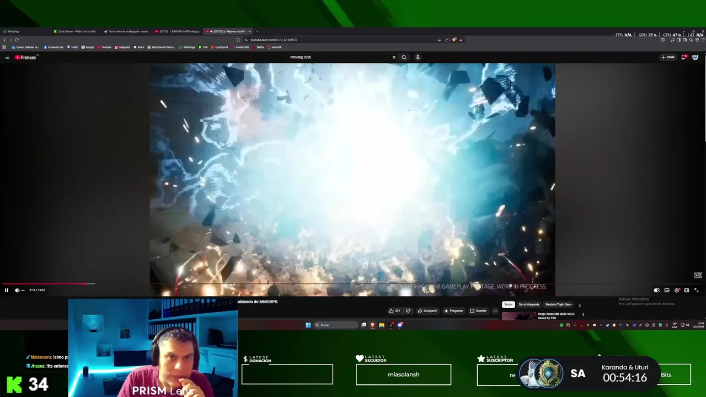Switch to theater mode view
This screenshot has width=706, height=397.
tap(687, 290)
